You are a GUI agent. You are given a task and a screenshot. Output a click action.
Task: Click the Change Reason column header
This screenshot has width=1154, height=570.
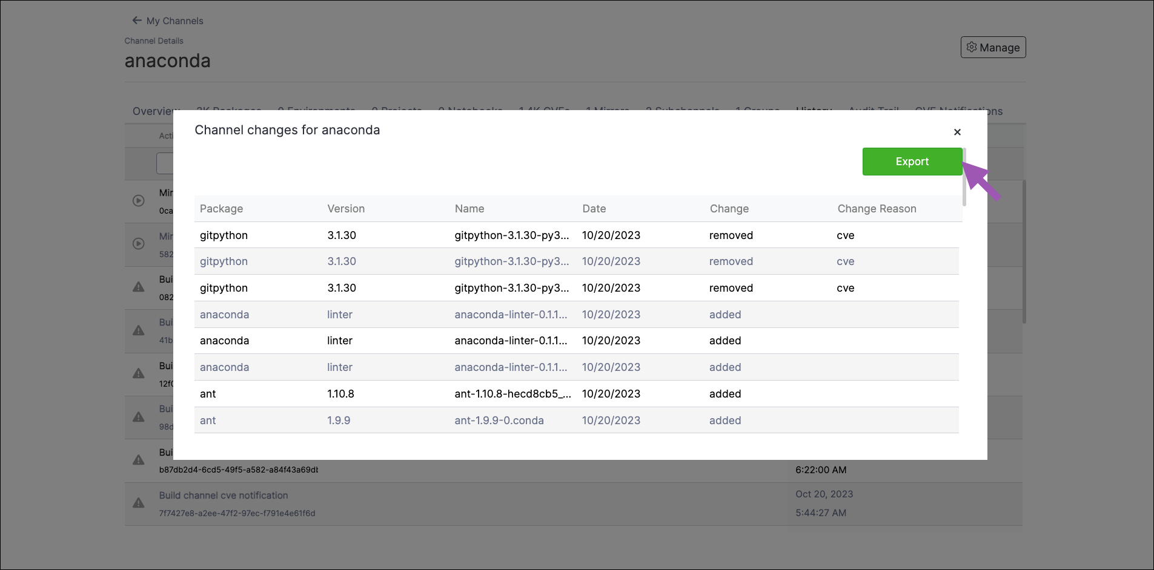pos(877,209)
